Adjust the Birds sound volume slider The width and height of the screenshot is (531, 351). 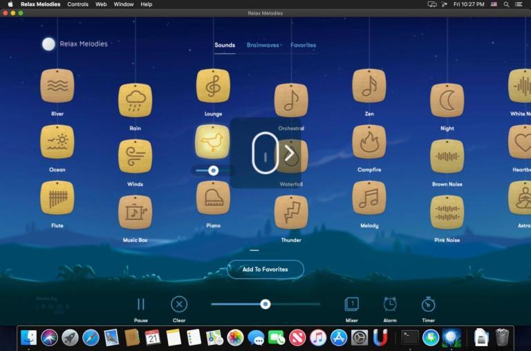pos(213,170)
